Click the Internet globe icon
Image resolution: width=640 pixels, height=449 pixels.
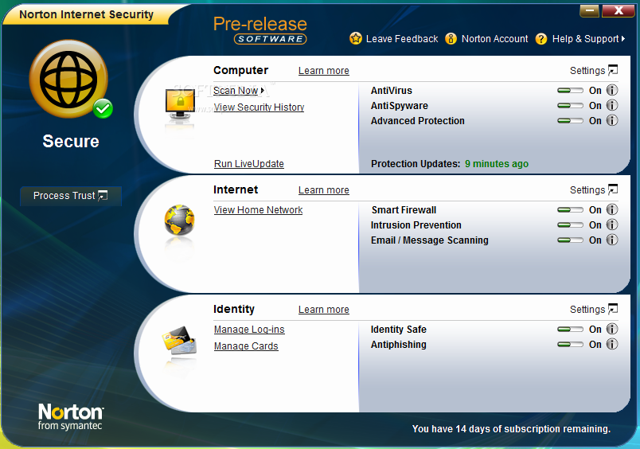179,220
